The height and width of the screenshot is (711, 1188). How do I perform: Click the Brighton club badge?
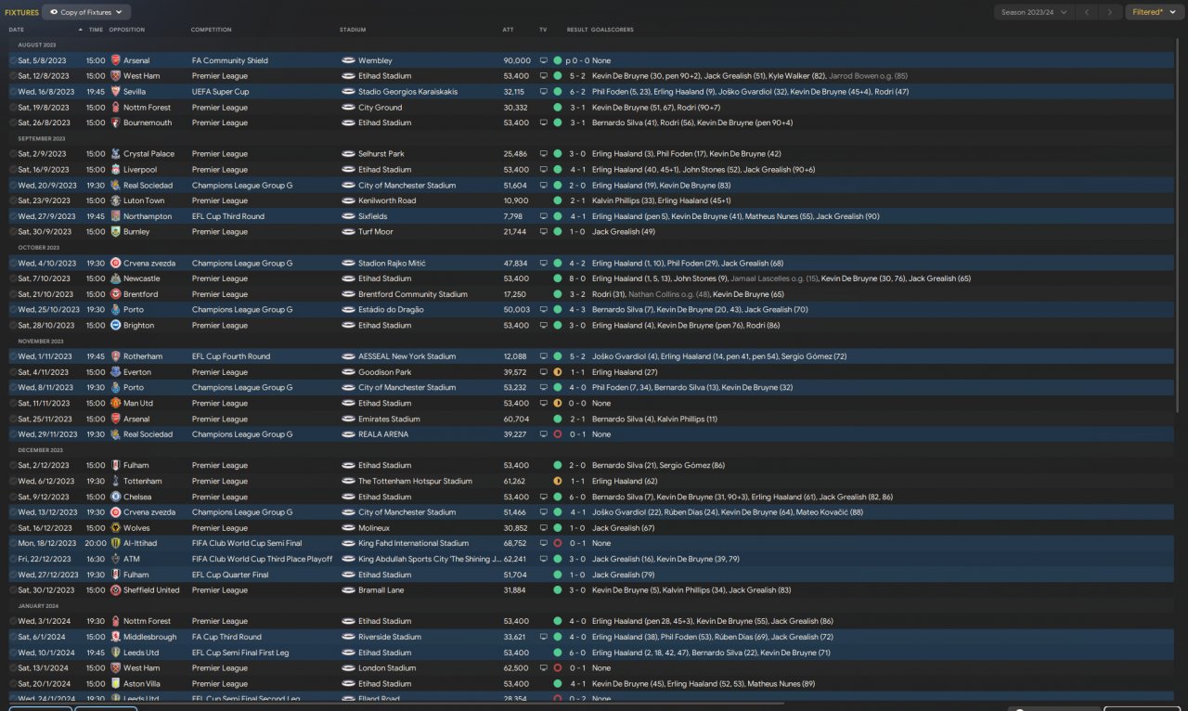coord(115,326)
